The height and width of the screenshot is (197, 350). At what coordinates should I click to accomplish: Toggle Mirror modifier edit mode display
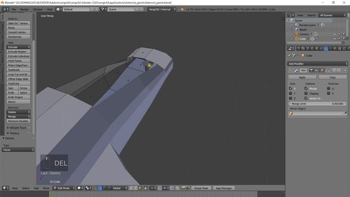coord(322,71)
